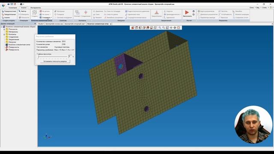Close the Конечно-элементная сетка document tab

(x=110, y=24)
